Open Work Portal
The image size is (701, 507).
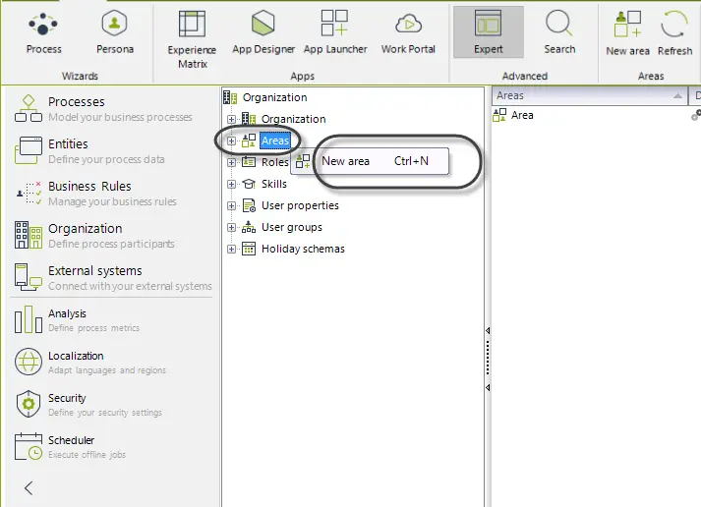(x=408, y=33)
